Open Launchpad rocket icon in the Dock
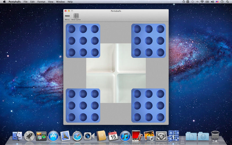This screenshot has height=145, width=232. 29,136
